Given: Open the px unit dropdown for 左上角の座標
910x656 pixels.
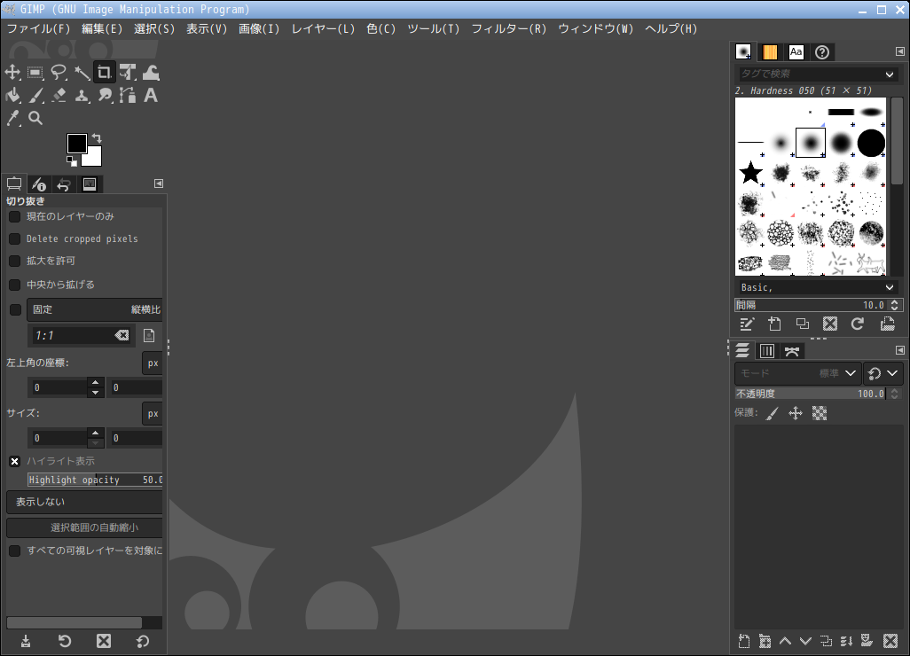Looking at the screenshot, I should pos(153,363).
